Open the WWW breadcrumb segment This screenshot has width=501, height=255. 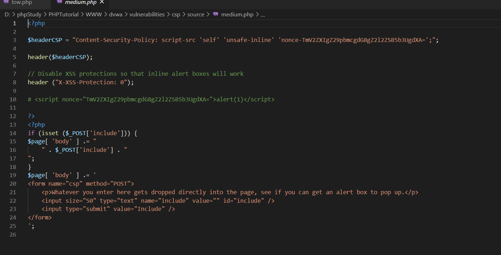coord(94,15)
